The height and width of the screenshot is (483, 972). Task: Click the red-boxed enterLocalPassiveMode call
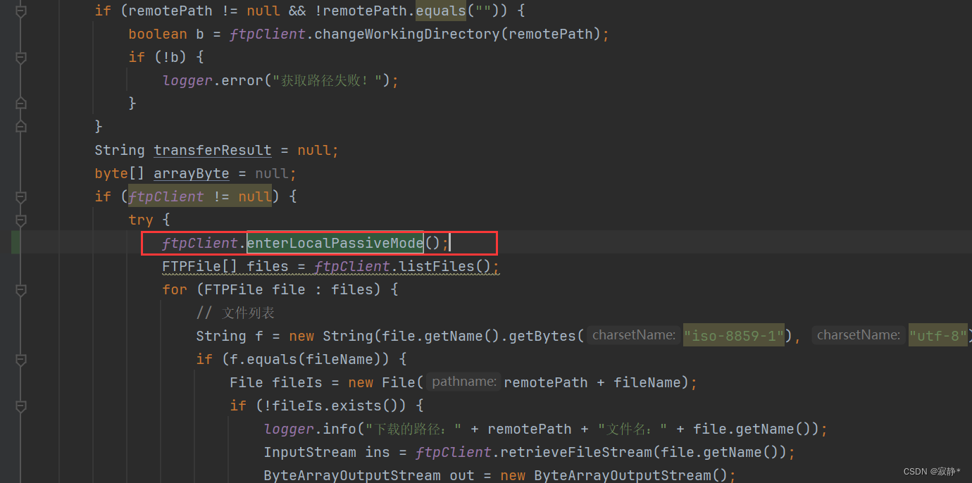tap(335, 243)
